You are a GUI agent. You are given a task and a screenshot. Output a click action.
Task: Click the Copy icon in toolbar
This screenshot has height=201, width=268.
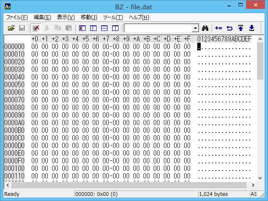pos(58,28)
